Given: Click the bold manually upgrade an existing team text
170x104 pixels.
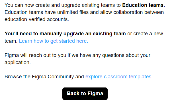Looking at the screenshot, I should pyautogui.click(x=83, y=34).
